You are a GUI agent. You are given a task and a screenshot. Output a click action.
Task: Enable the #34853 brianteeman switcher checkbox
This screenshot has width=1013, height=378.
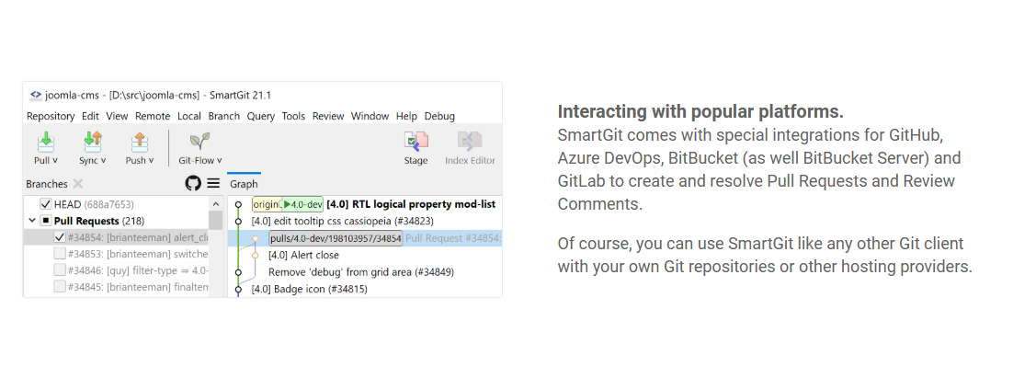pos(60,253)
